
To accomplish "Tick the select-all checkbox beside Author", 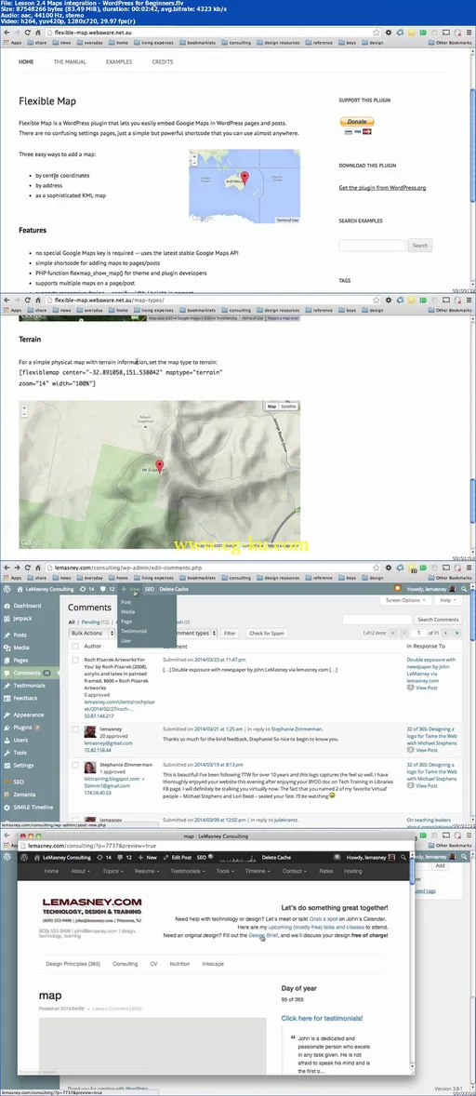I will (x=75, y=647).
